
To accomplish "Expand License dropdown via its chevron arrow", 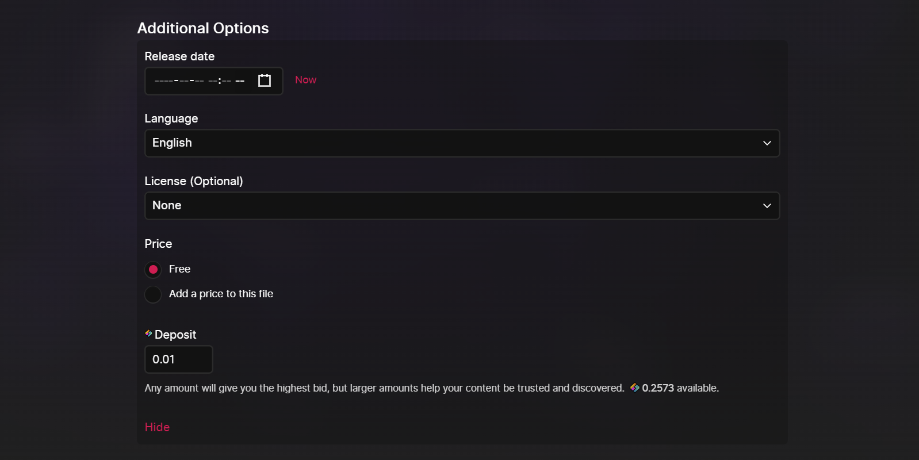I will point(767,206).
